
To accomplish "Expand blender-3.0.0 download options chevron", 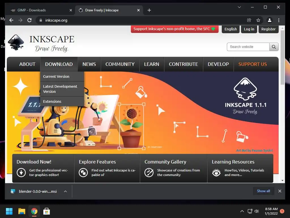I will tap(65, 191).
